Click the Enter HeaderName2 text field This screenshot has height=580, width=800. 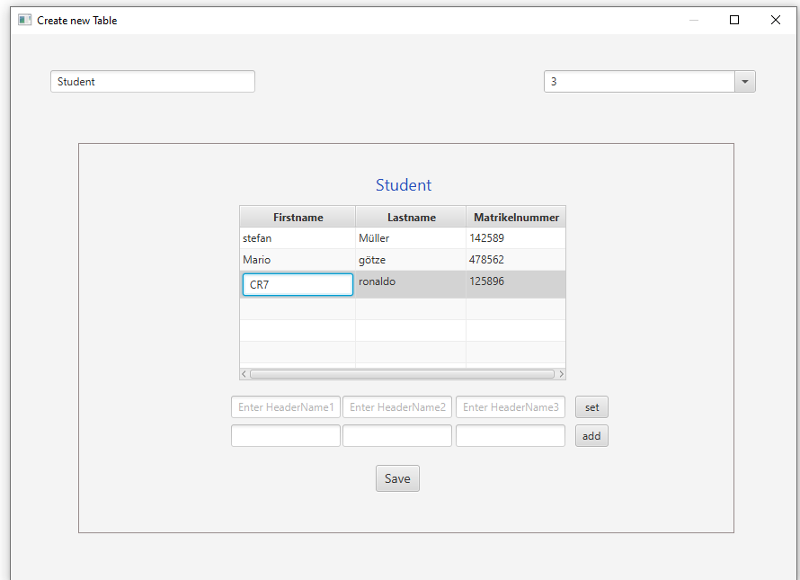point(396,406)
